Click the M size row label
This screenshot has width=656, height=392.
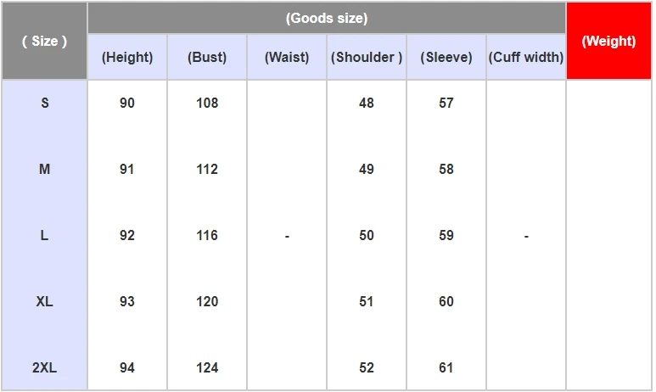click(45, 169)
